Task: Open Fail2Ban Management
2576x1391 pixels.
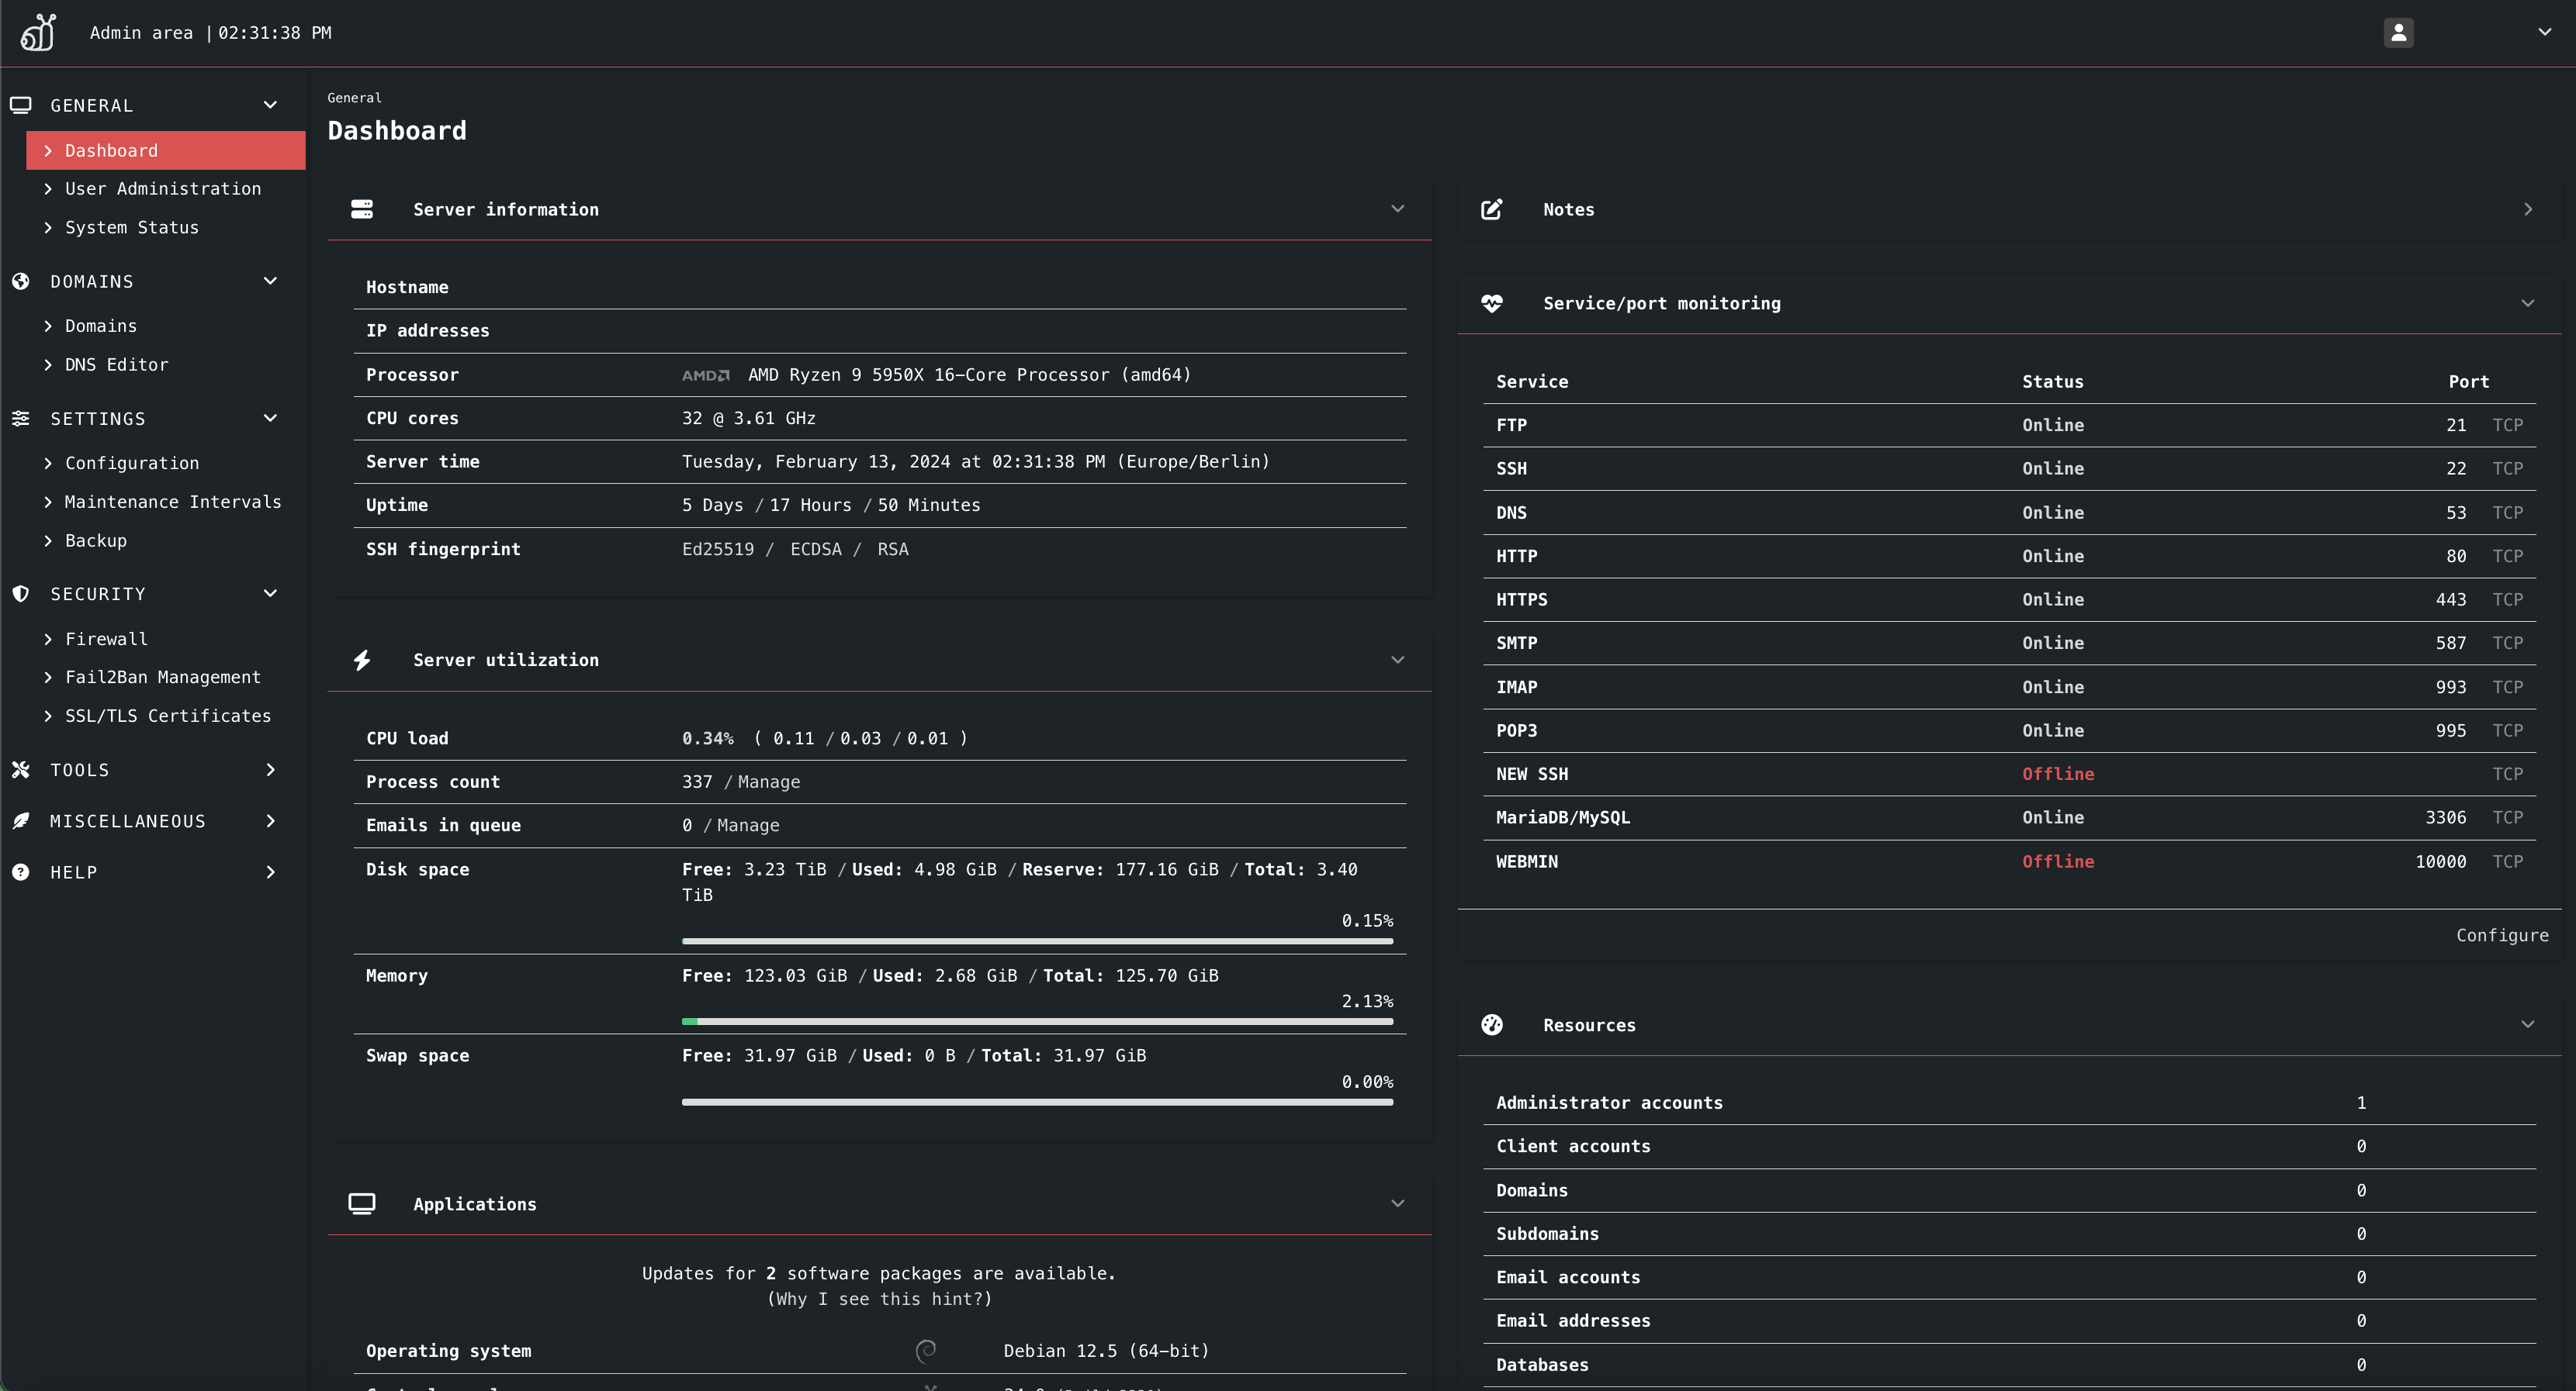Action: [163, 677]
